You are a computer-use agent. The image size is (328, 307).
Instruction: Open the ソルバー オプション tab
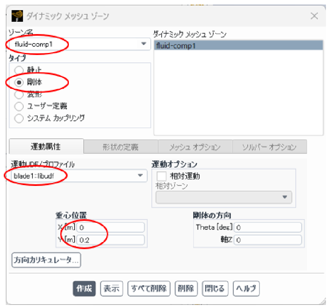(269, 147)
